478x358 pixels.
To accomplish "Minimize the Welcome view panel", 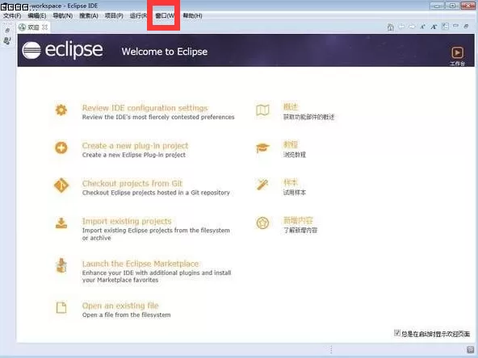I will (455, 26).
